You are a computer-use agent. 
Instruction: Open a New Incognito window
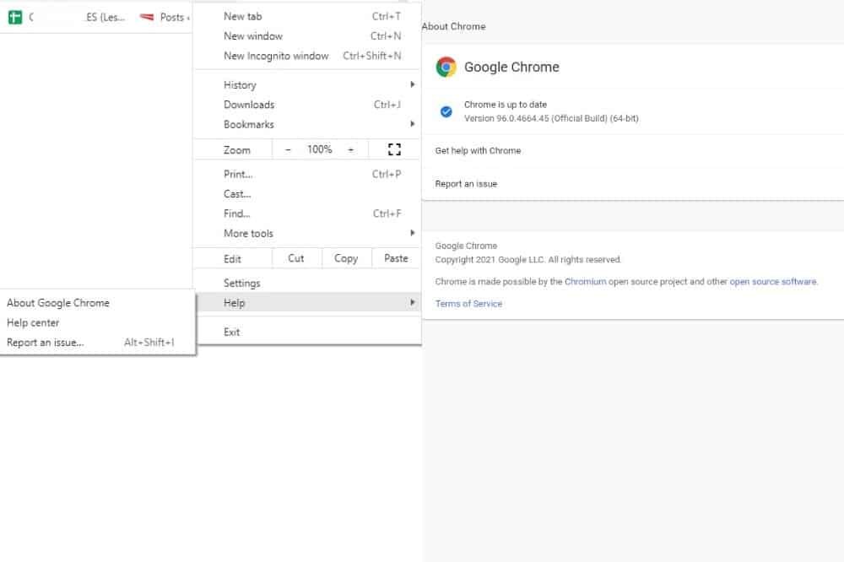click(307, 56)
